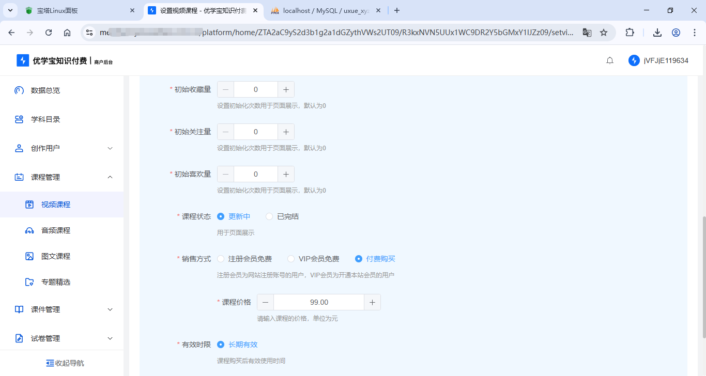This screenshot has height=376, width=706.
Task: Open the notification bell
Action: click(x=609, y=60)
